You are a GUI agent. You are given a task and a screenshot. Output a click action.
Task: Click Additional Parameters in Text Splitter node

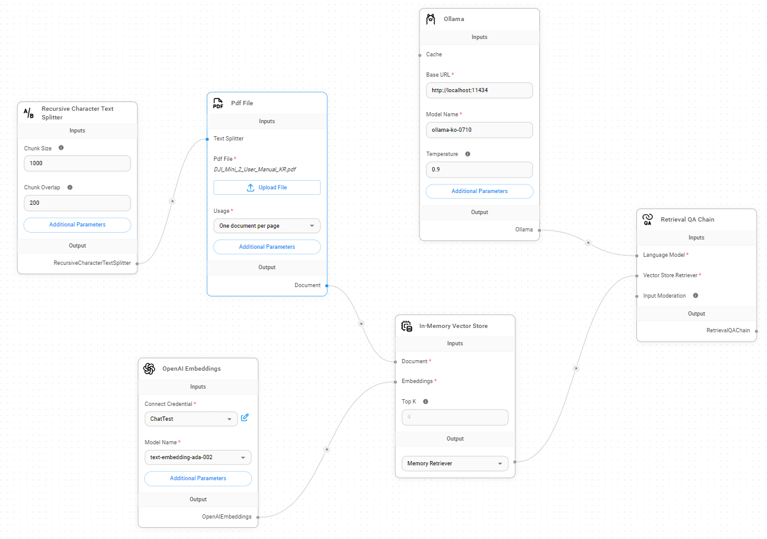tap(77, 225)
